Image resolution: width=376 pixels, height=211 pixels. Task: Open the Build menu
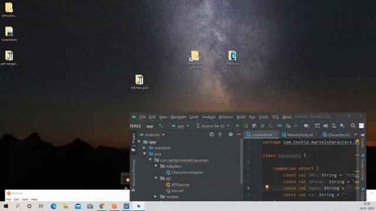pos(241,117)
